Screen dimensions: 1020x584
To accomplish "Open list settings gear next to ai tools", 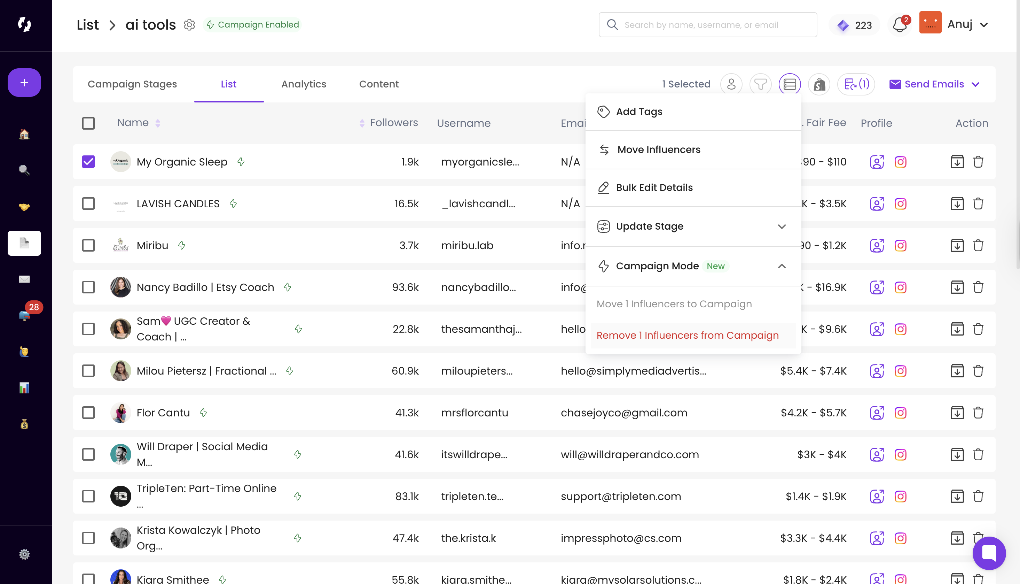I will (189, 25).
